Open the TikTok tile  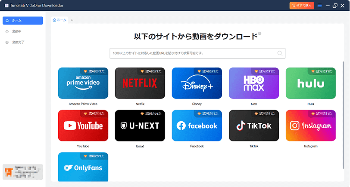pyautogui.click(x=254, y=126)
